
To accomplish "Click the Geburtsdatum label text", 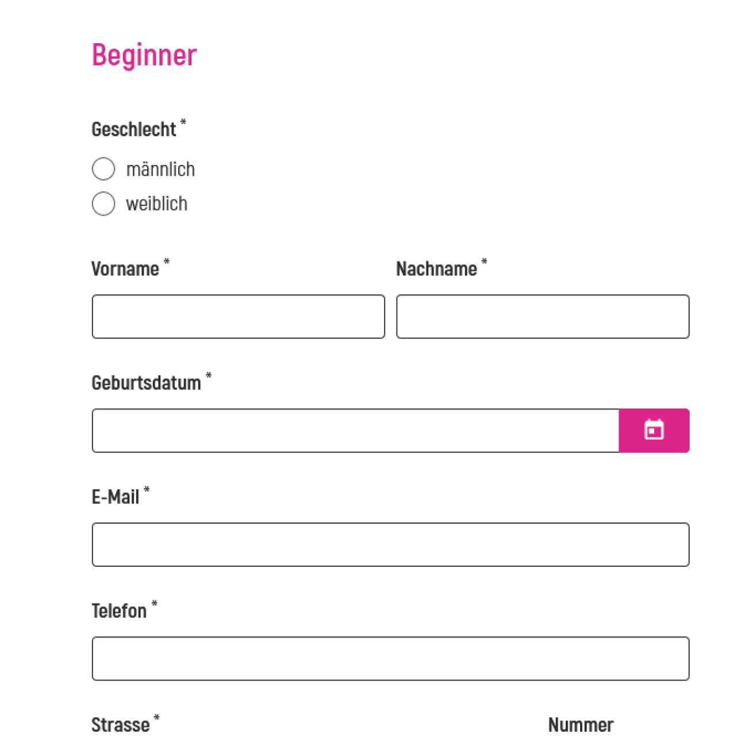I will pos(147,382).
